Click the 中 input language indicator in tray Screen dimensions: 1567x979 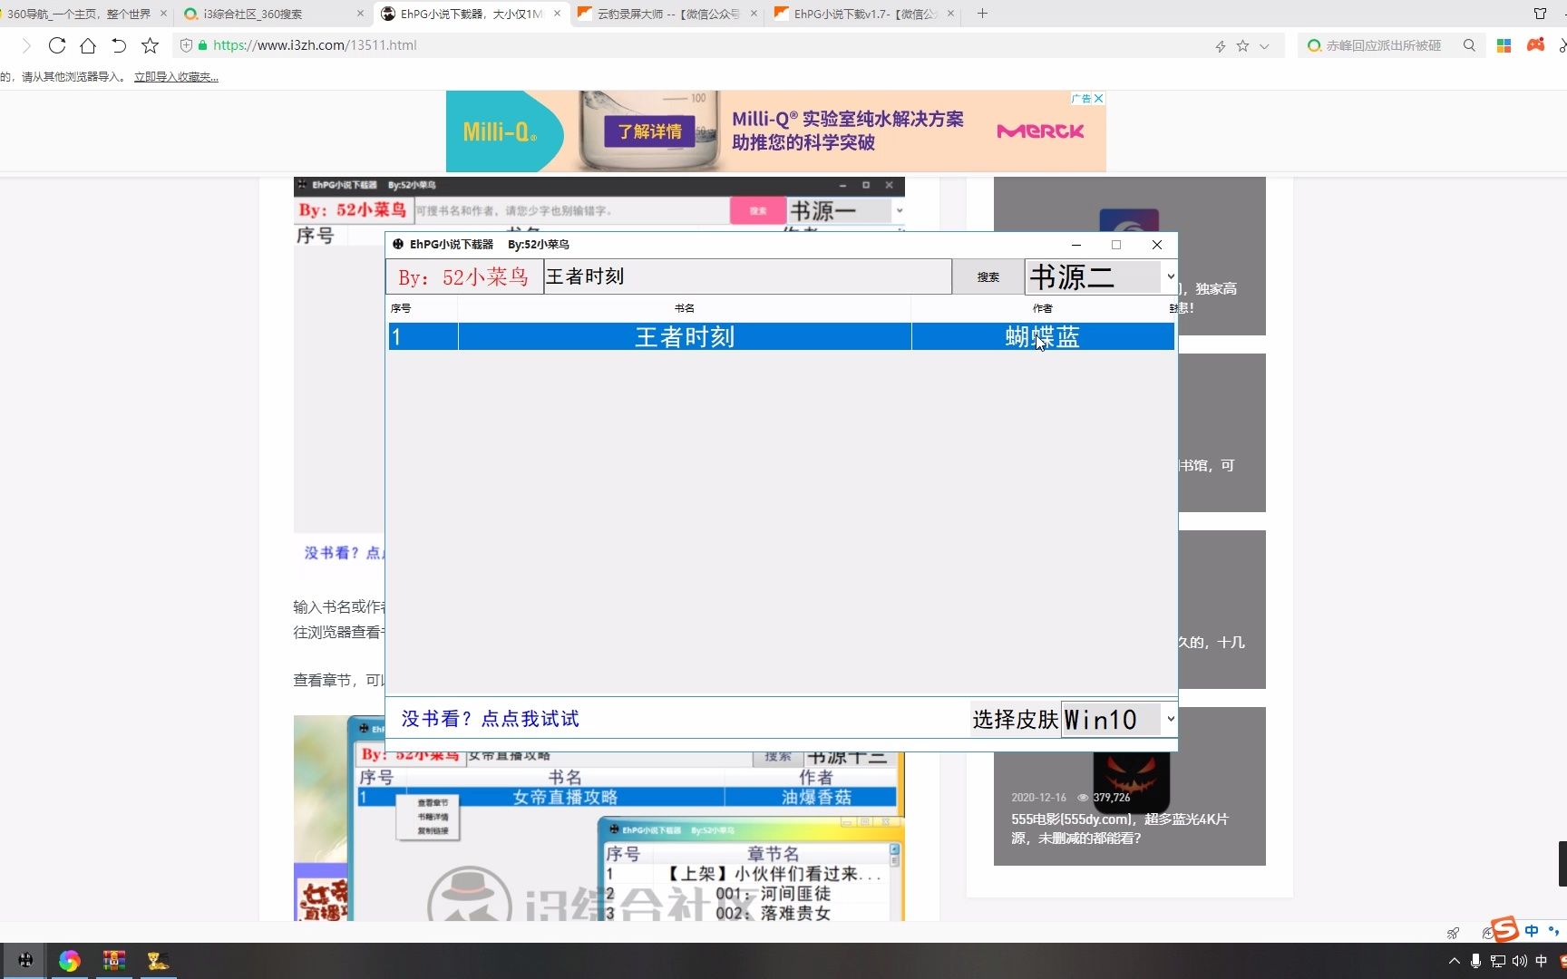[1542, 961]
